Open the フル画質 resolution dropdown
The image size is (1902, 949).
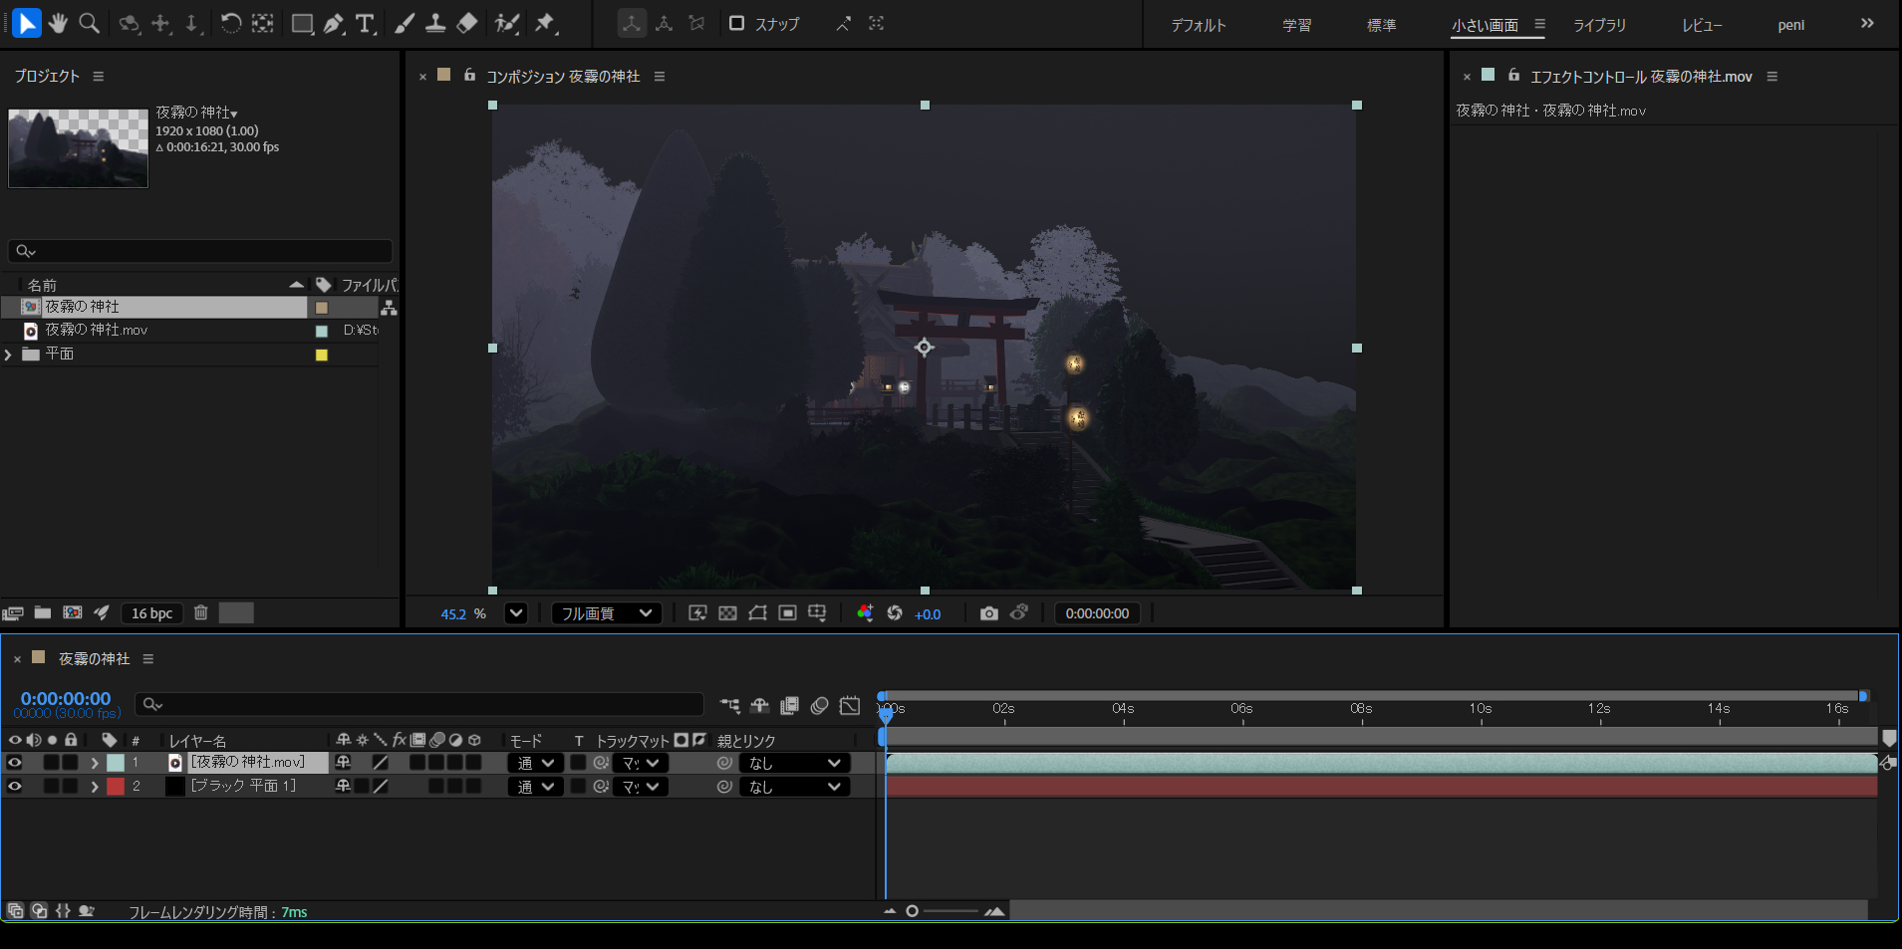(x=606, y=613)
